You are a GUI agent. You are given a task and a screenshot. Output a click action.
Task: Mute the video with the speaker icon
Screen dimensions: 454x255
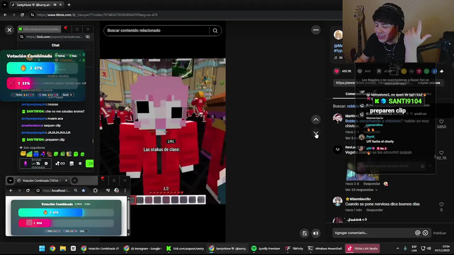tap(315, 233)
